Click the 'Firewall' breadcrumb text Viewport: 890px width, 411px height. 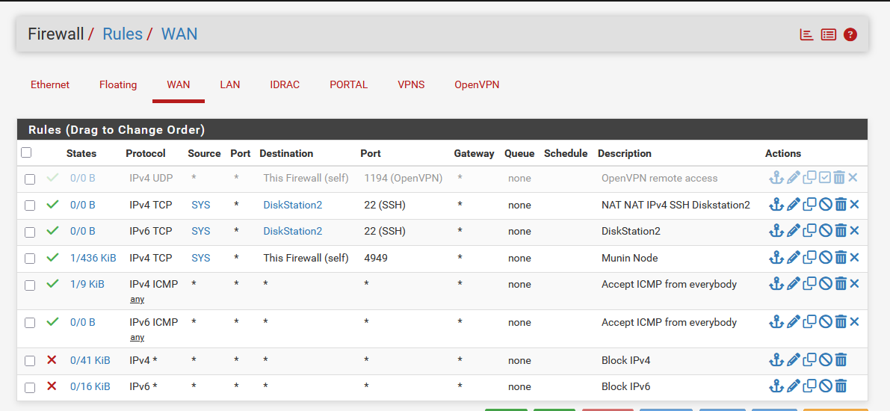click(x=55, y=34)
